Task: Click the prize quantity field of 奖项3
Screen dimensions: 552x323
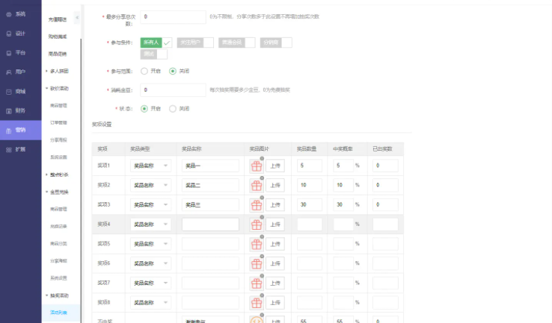Action: pyautogui.click(x=310, y=204)
